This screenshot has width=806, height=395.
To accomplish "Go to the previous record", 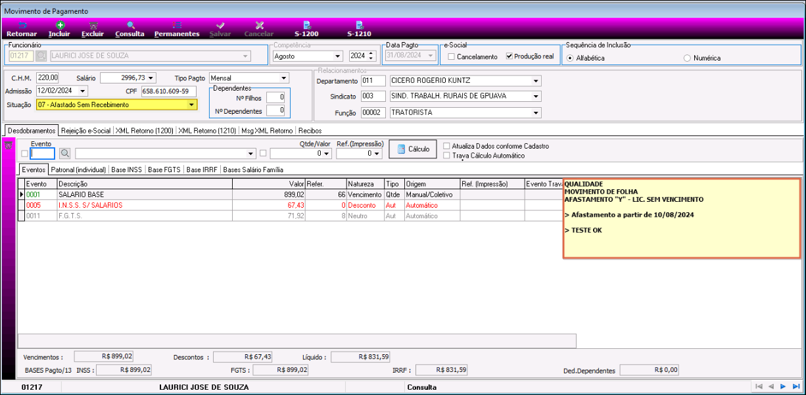I will coord(771,386).
